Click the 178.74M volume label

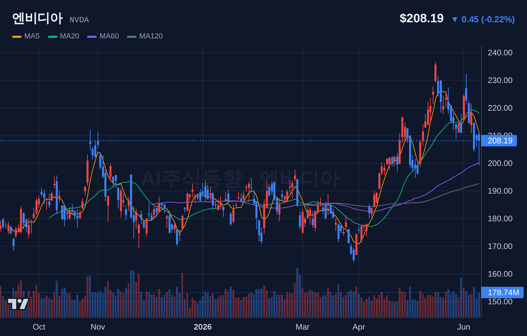pyautogui.click(x=502, y=292)
